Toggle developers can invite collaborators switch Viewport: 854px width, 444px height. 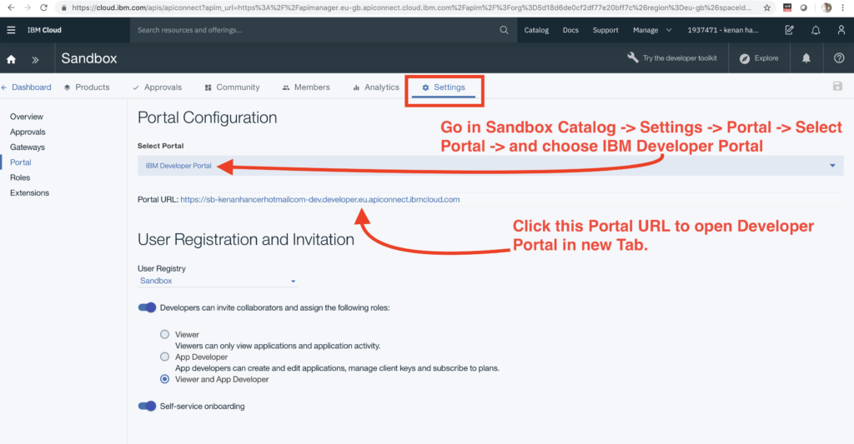(x=147, y=307)
